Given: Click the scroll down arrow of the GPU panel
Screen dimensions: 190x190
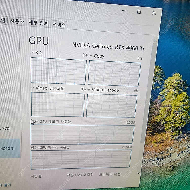Looking at the screenshot, I should click(139, 173).
